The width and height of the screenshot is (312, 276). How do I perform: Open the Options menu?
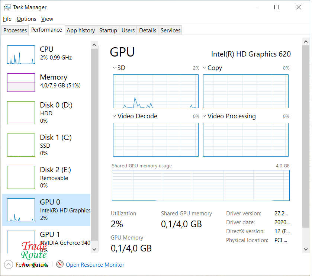coord(26,19)
